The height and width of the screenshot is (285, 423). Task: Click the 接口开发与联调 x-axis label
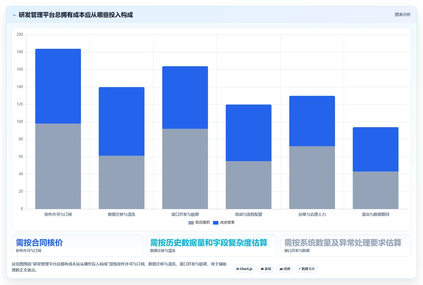[185, 214]
